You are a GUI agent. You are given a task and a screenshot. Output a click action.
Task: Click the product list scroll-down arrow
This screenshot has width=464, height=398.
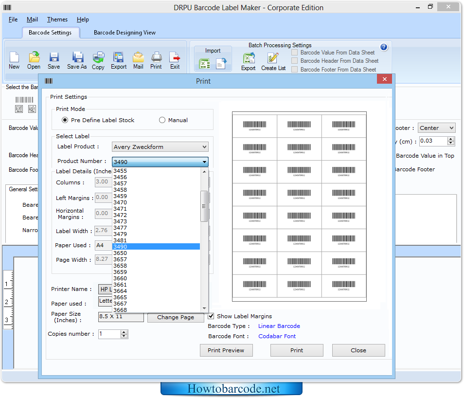click(x=204, y=308)
